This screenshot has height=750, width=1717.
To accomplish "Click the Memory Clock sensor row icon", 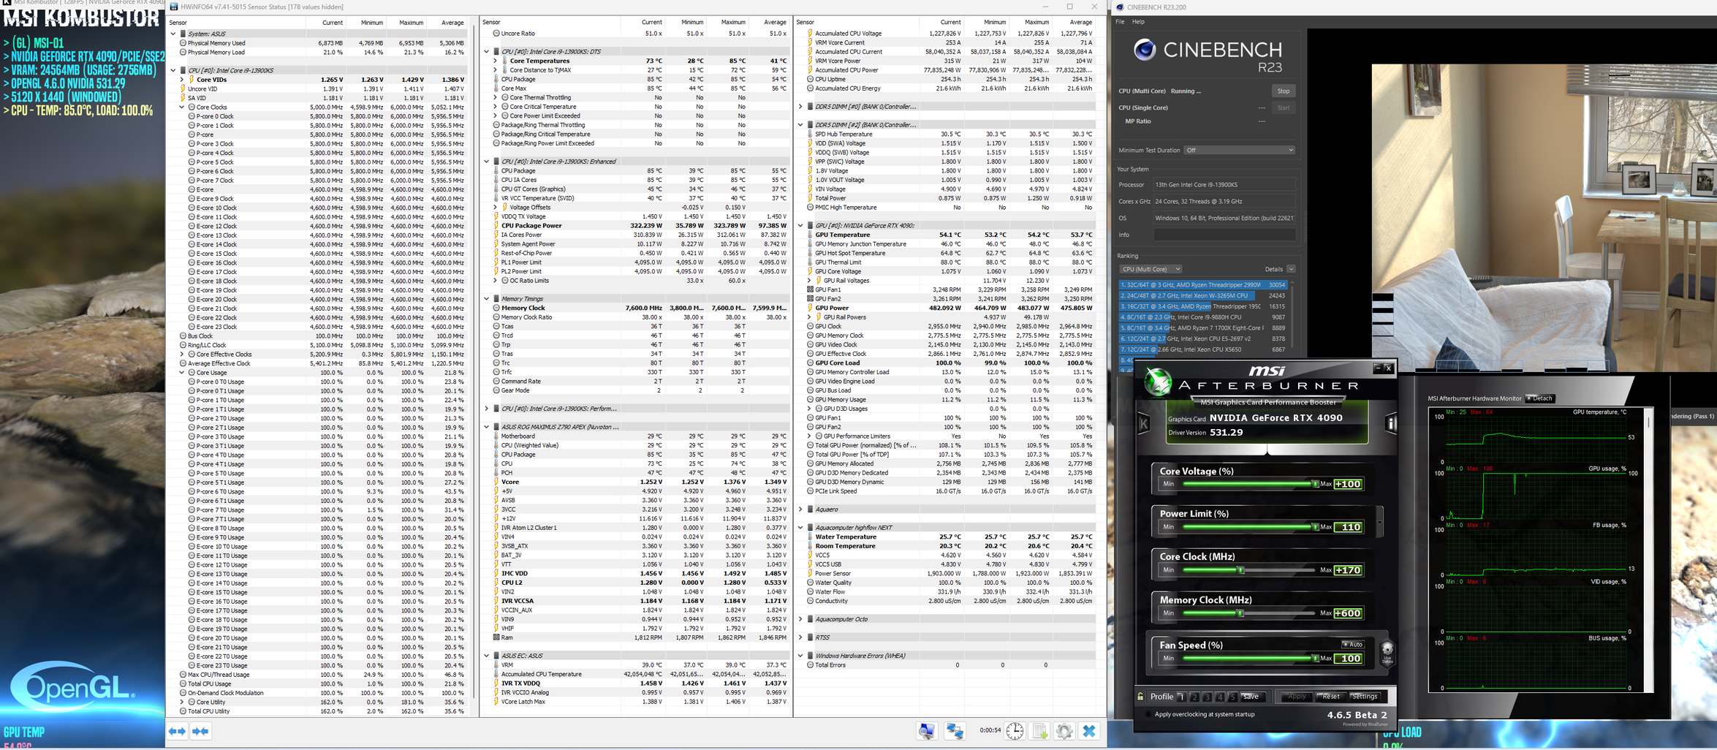I will (496, 308).
